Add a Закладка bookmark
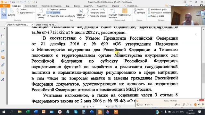The height and width of the screenshot is (115, 205). [140, 13]
